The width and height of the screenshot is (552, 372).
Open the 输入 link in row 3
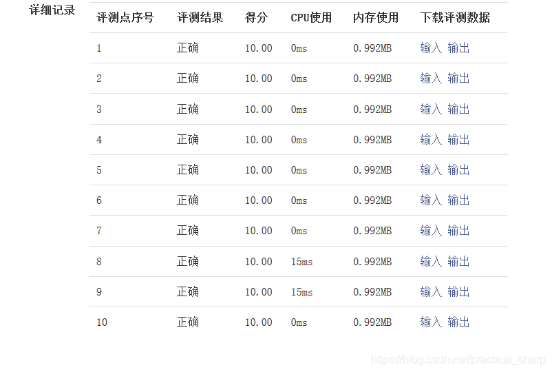pyautogui.click(x=431, y=109)
